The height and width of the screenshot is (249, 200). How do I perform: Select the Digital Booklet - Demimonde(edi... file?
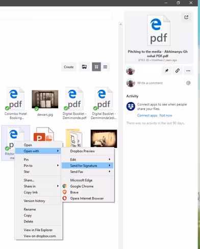(104, 103)
